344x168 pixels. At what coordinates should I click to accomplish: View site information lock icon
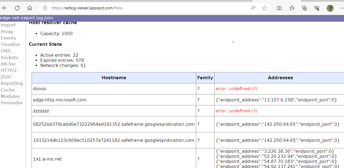pyautogui.click(x=45, y=8)
